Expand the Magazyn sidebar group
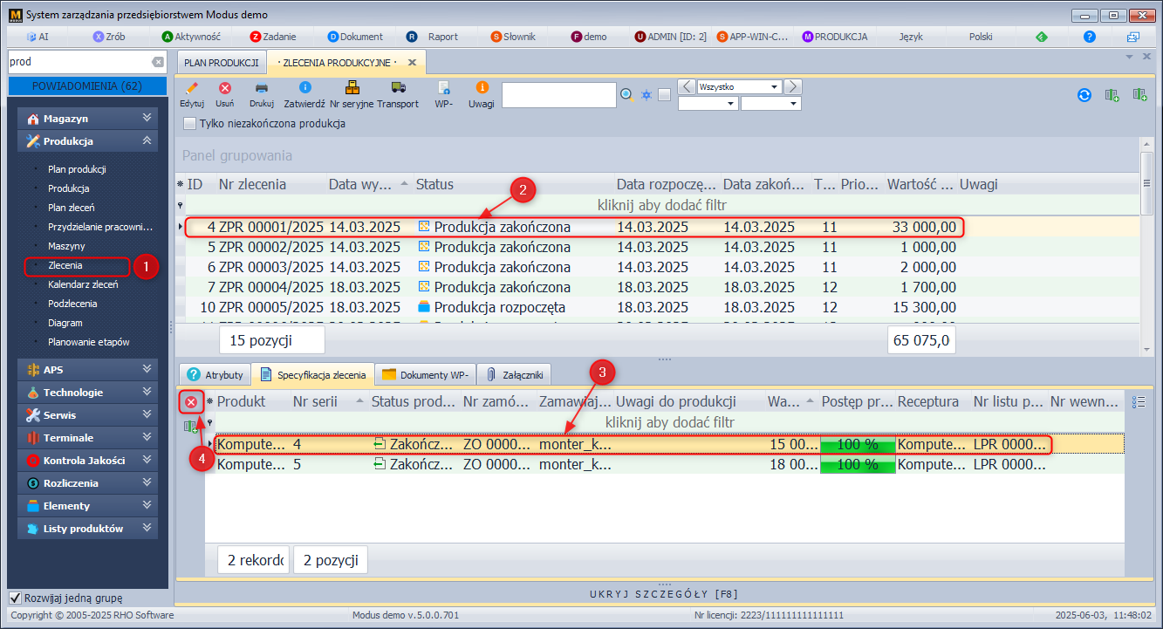1163x629 pixels. tap(87, 119)
